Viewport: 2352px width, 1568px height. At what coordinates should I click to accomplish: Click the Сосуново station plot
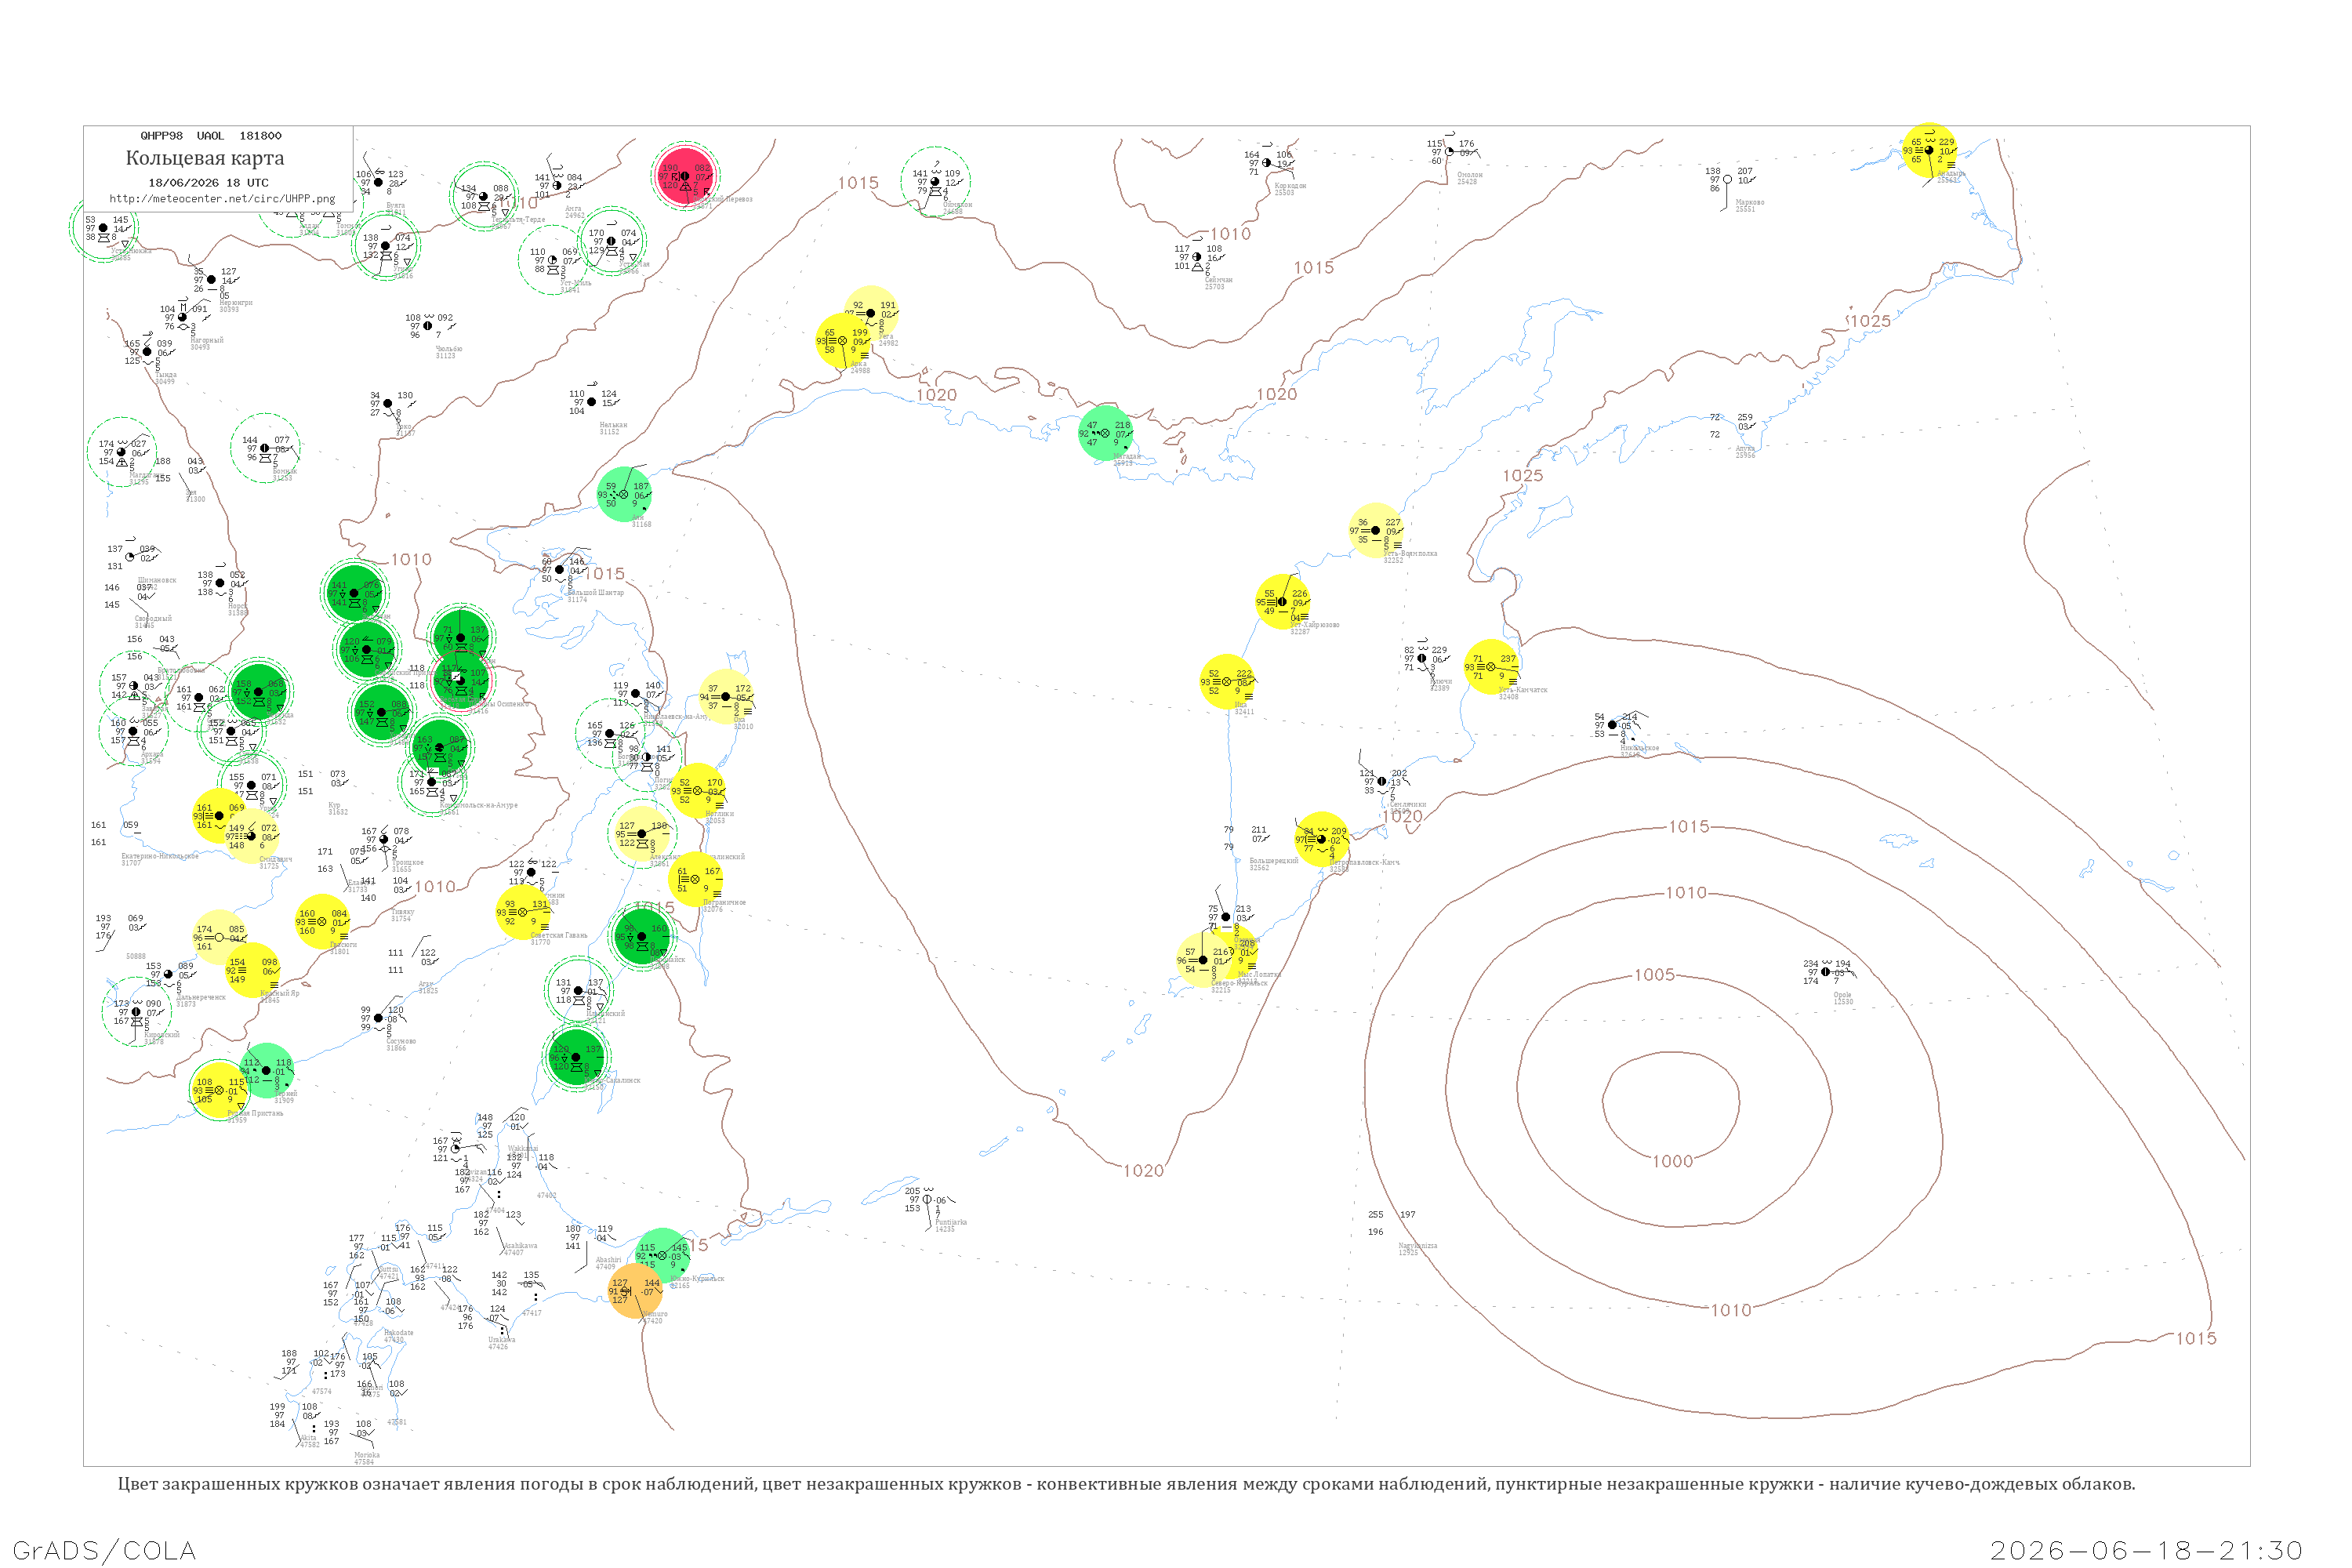tap(379, 1018)
